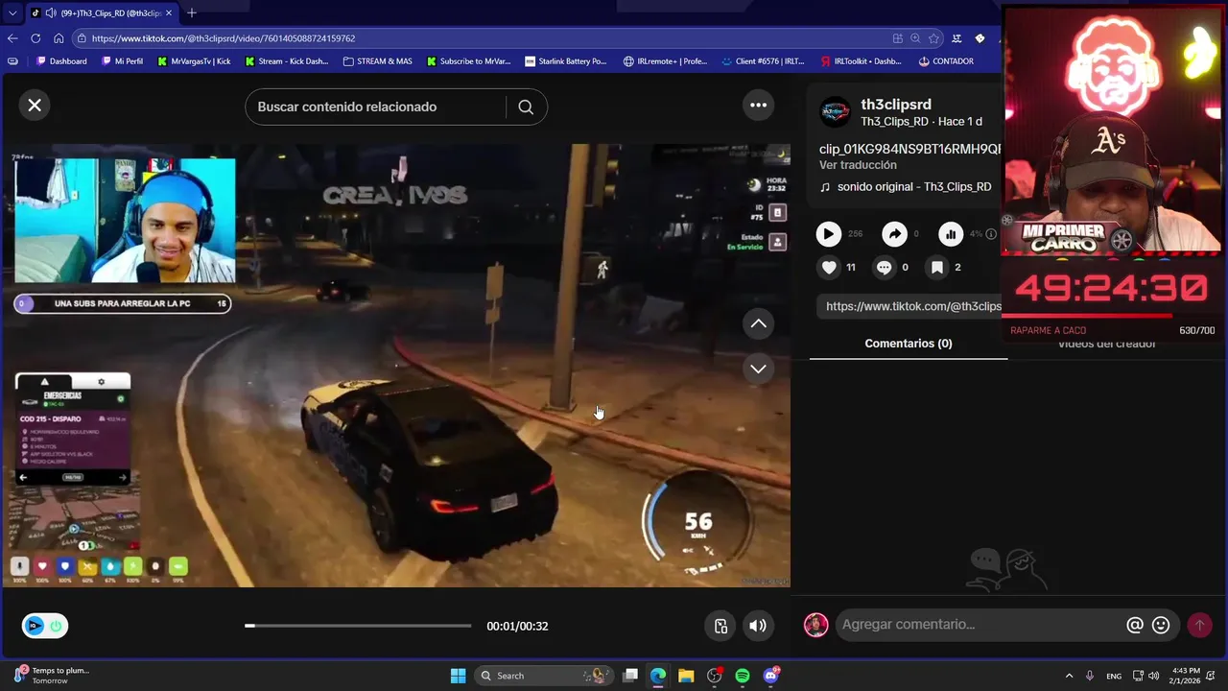
Task: Click the red post comment arrow button
Action: point(1199,625)
